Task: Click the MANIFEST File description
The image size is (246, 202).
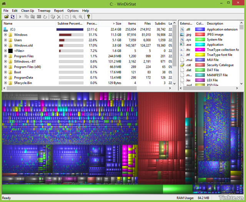Action: click(x=217, y=75)
